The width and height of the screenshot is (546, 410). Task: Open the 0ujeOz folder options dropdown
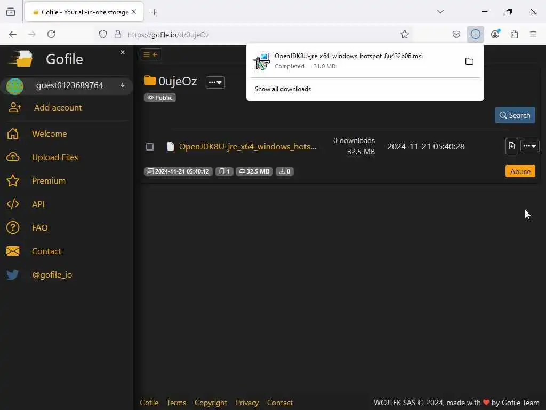tap(215, 82)
